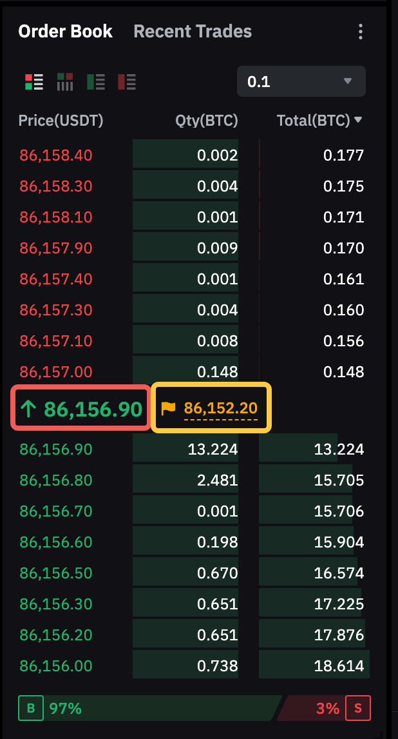Screen dimensions: 398x739
Task: Click the orange mark price flag icon
Action: tap(168, 408)
